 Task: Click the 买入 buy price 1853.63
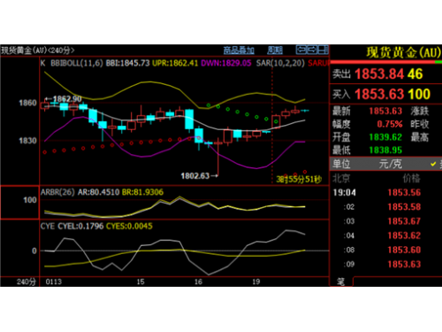click(x=378, y=94)
